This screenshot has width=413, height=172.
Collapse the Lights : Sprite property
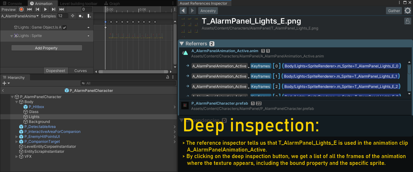12,36
